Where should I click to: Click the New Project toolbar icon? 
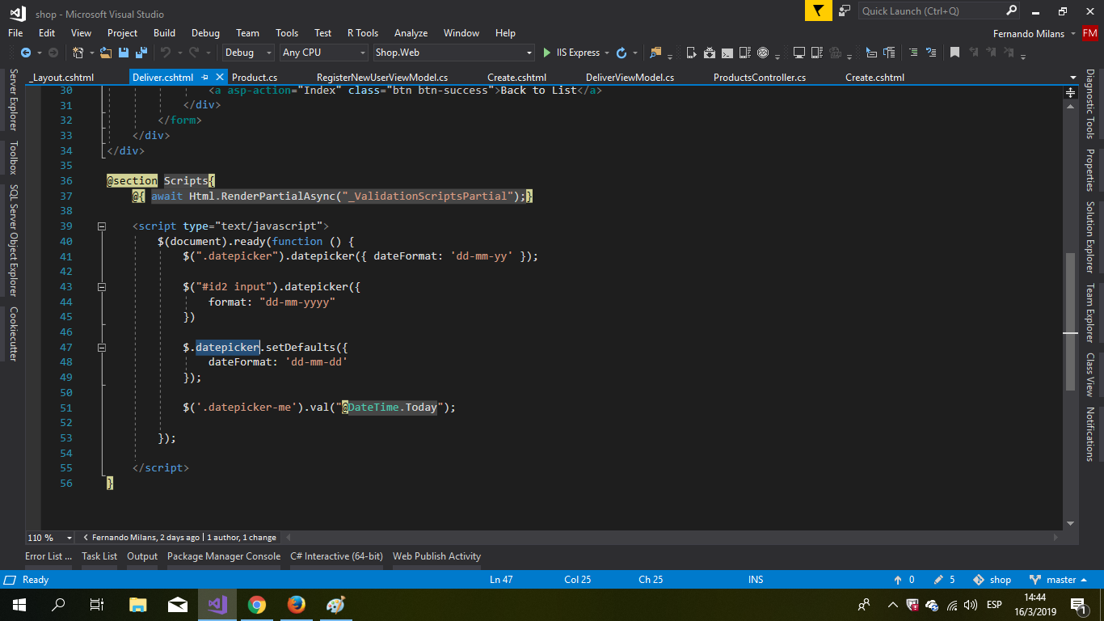[78, 53]
